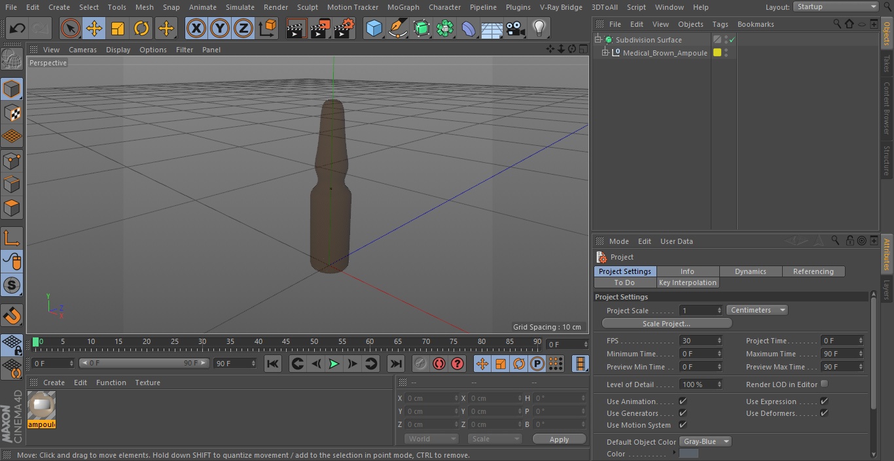Switch to Points mode
The width and height of the screenshot is (894, 461).
12,160
